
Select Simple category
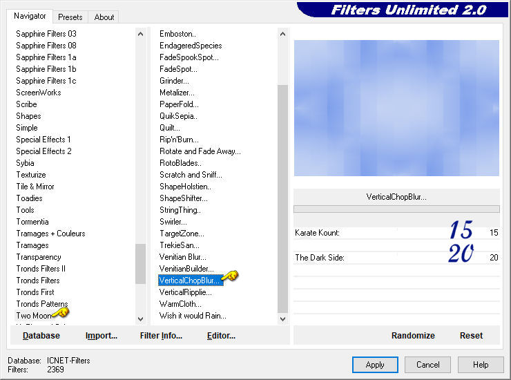point(27,128)
